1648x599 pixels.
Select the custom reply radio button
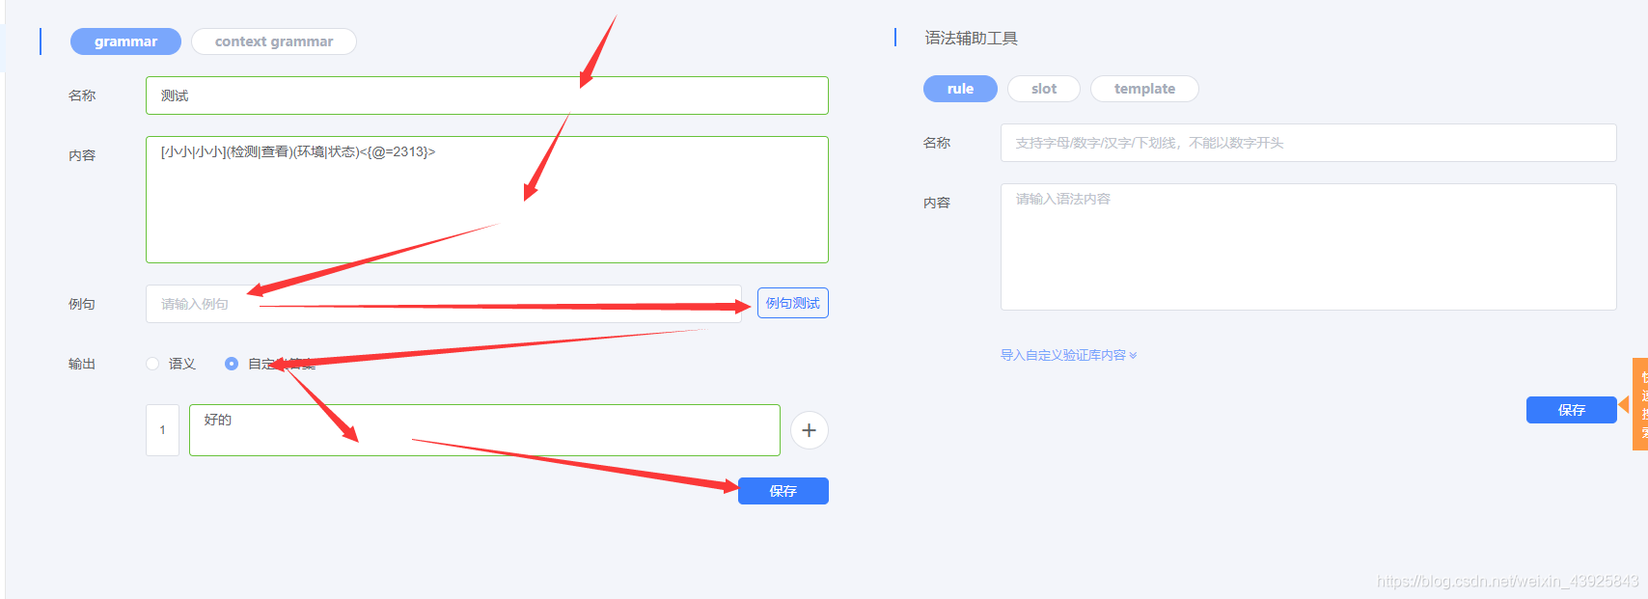pos(232,364)
